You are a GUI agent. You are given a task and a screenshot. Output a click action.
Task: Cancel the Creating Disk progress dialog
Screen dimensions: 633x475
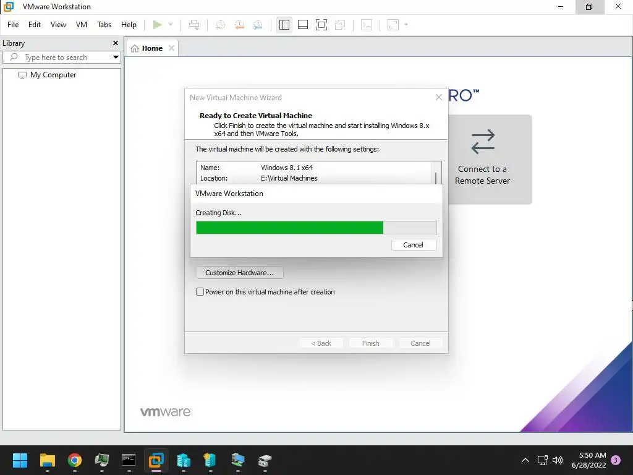414,245
